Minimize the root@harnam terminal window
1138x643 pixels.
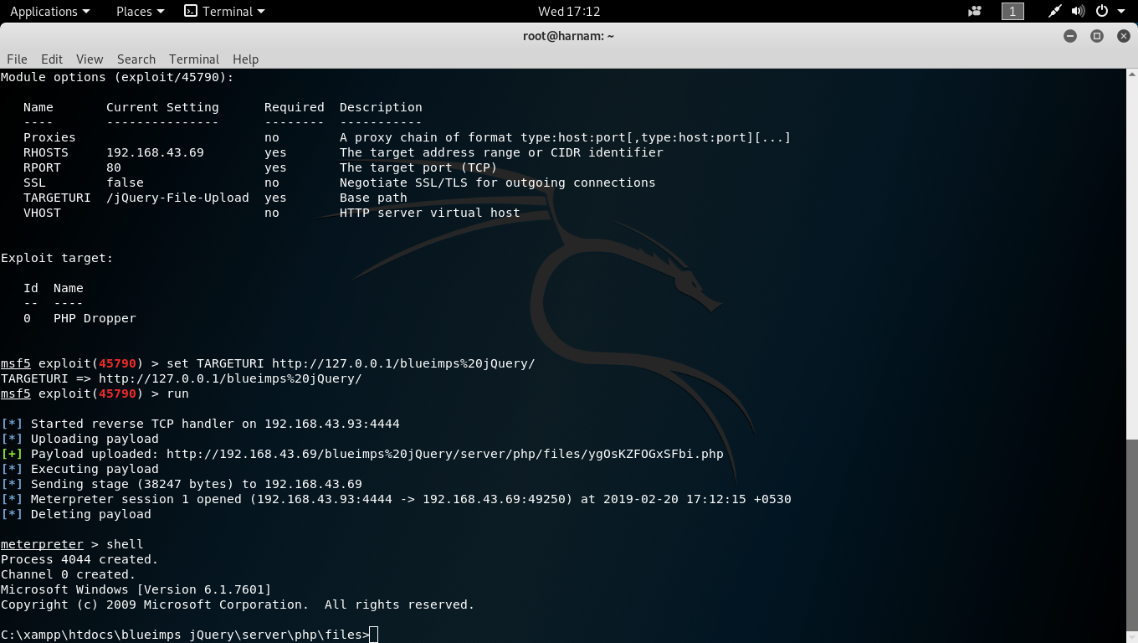tap(1069, 36)
